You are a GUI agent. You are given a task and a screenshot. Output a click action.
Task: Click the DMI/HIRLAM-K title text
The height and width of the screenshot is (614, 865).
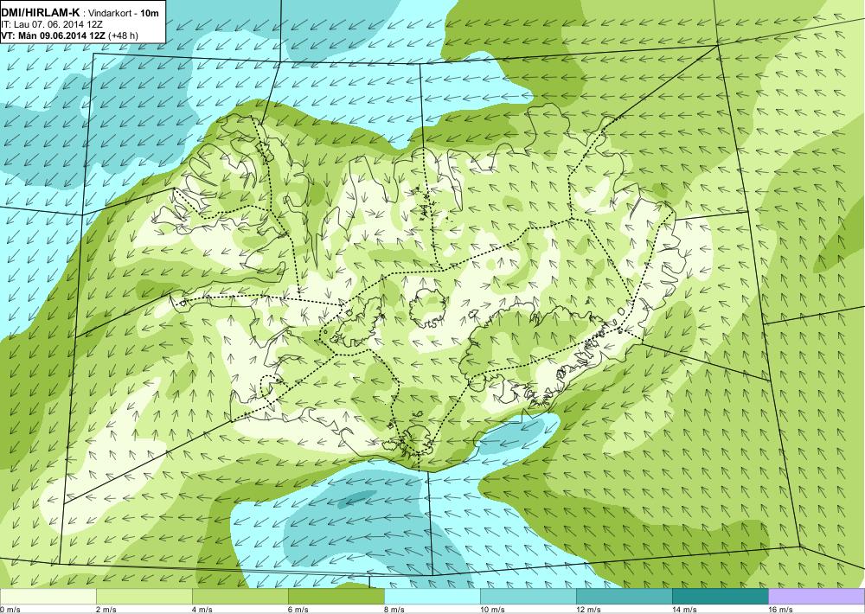coord(40,13)
